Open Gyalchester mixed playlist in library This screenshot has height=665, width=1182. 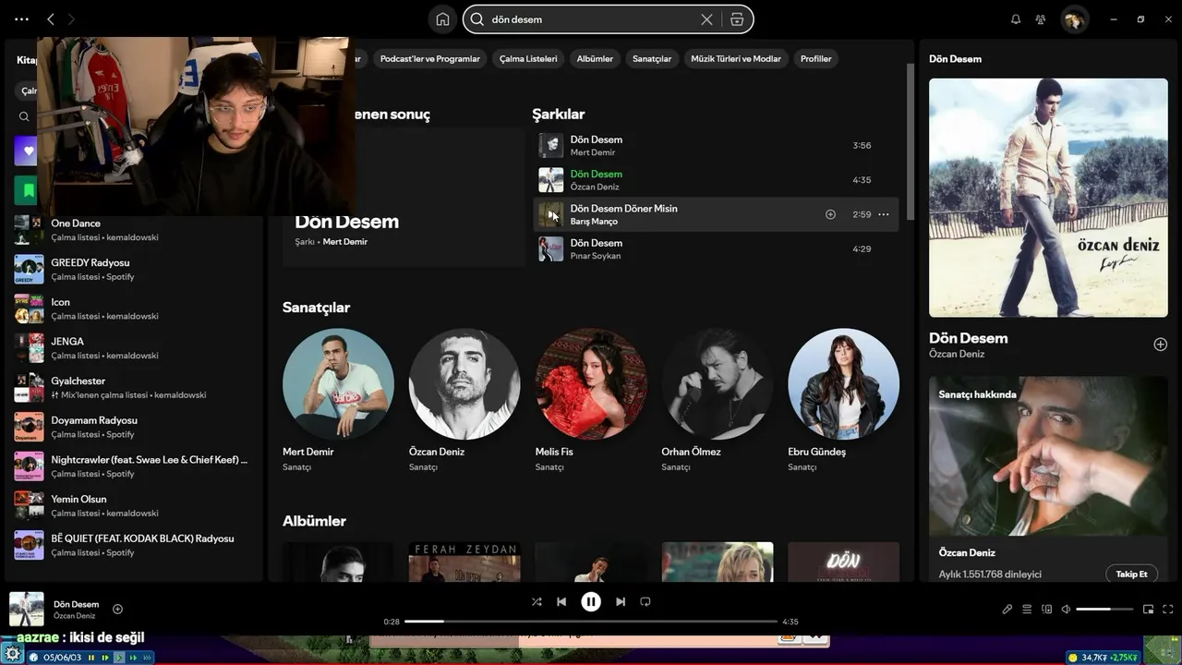pyautogui.click(x=134, y=387)
